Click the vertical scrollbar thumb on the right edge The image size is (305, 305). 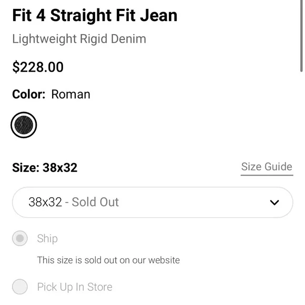pos(301,36)
